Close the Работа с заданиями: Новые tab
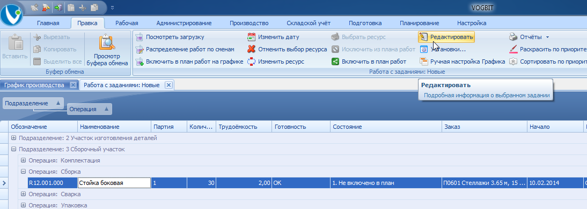Screen dimensions: 587x209 click(168, 85)
